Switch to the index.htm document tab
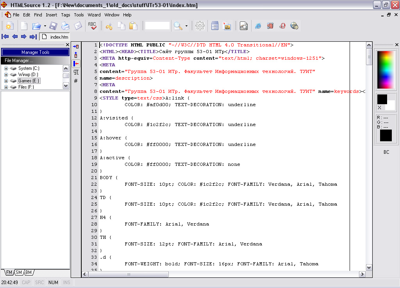The height and width of the screenshot is (288, 400). coord(55,37)
